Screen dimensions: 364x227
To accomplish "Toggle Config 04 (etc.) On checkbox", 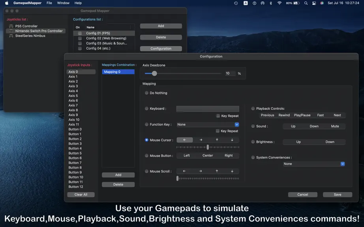I will pyautogui.click(x=80, y=48).
